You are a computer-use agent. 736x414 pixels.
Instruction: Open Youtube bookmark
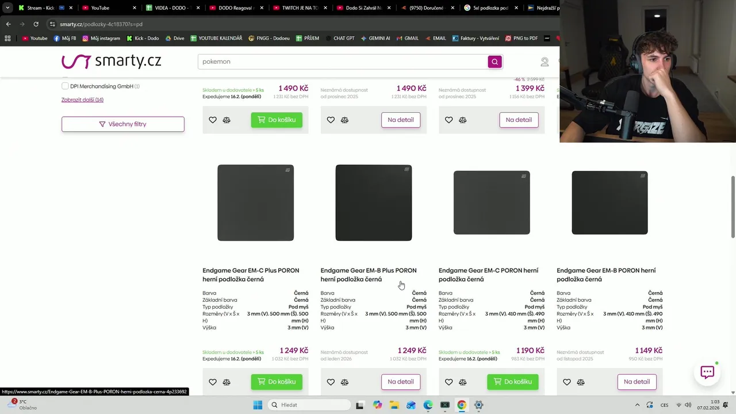(34, 39)
